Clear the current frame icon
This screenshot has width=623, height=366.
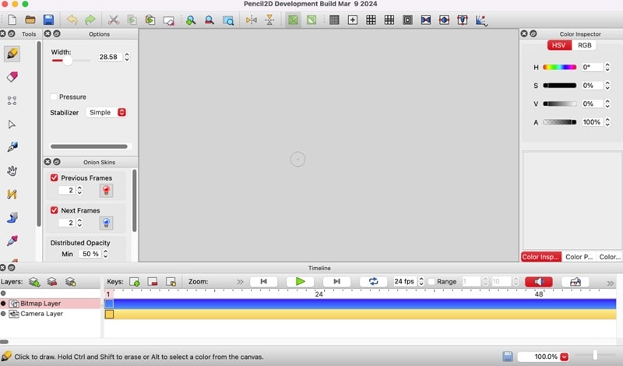[168, 20]
